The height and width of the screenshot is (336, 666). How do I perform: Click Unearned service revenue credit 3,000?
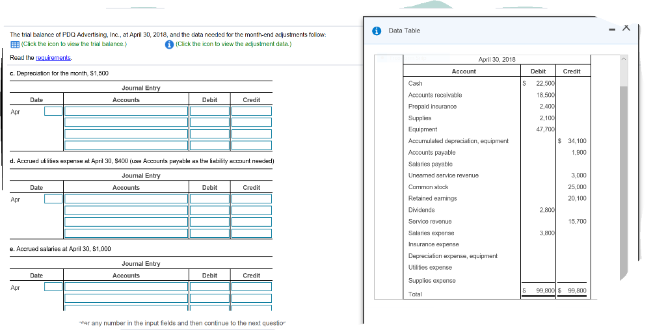click(578, 175)
